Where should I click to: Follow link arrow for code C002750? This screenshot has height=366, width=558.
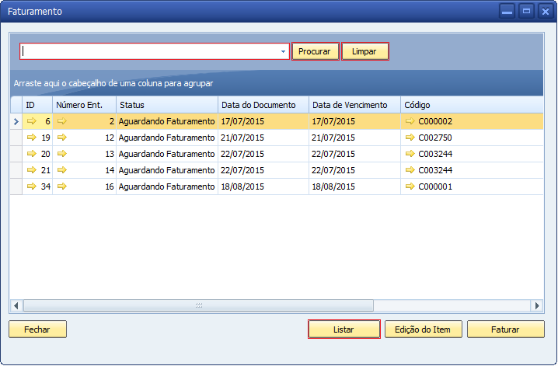tap(410, 138)
